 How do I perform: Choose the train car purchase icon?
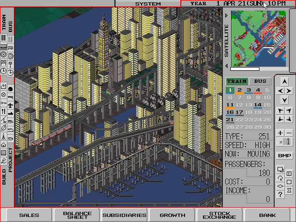point(3,46)
